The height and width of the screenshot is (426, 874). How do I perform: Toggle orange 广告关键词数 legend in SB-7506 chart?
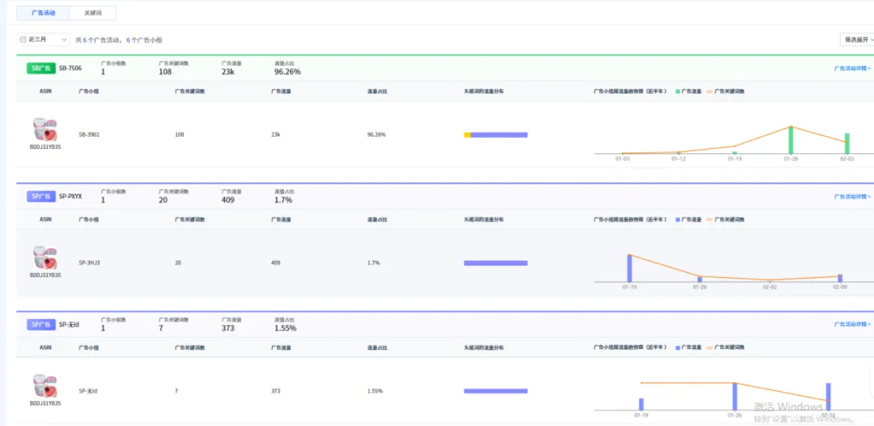[726, 92]
